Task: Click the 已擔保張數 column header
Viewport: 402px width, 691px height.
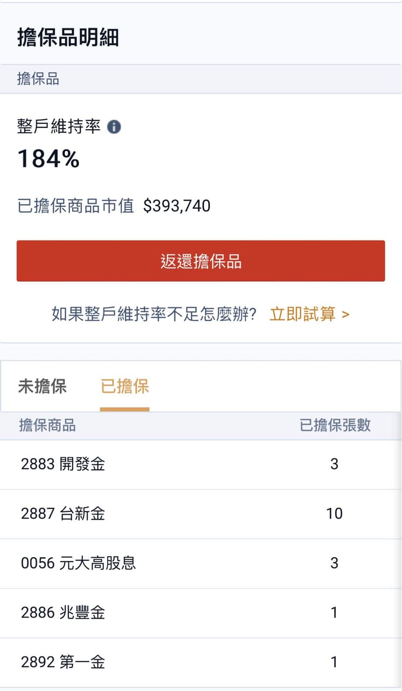Action: pyautogui.click(x=335, y=426)
